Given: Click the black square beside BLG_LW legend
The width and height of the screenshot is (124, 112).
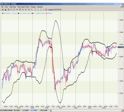Looking at the screenshot, I should coord(32,13).
